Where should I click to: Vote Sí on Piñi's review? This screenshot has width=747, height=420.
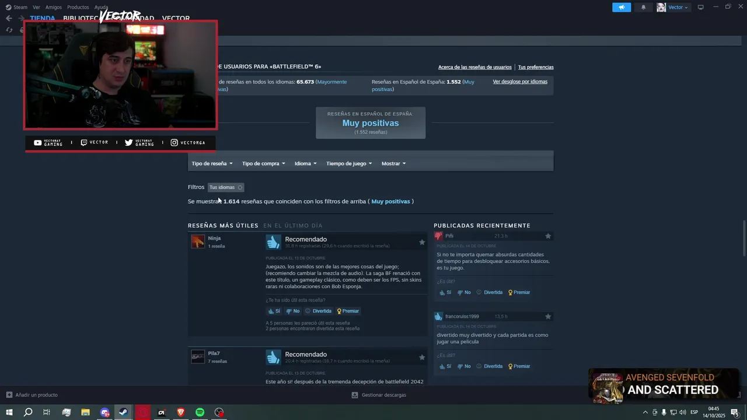[x=445, y=292]
